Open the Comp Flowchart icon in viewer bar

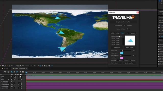47,66
